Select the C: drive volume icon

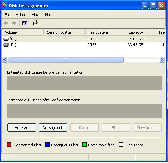(x=6, y=39)
